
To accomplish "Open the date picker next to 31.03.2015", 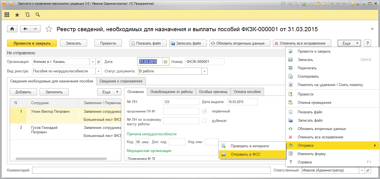I will tap(165, 62).
